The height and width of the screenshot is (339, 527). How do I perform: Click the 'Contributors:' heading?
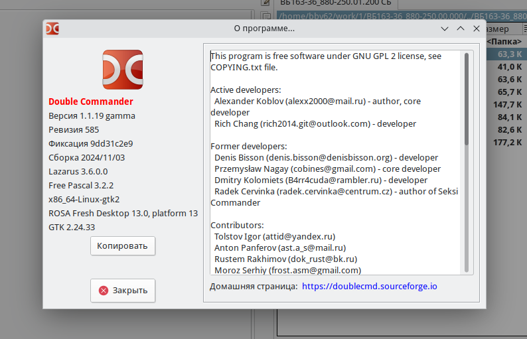(237, 226)
